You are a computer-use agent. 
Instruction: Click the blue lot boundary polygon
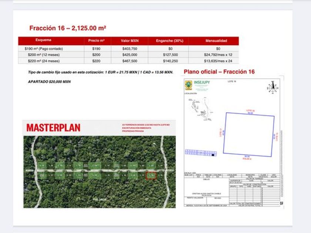tap(249, 135)
